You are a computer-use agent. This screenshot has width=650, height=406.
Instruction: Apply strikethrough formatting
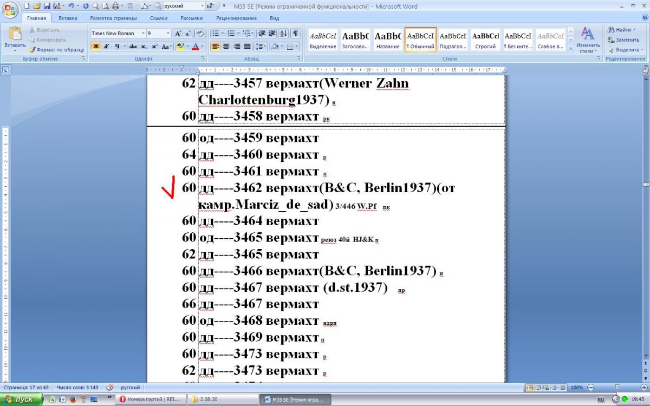[133, 47]
